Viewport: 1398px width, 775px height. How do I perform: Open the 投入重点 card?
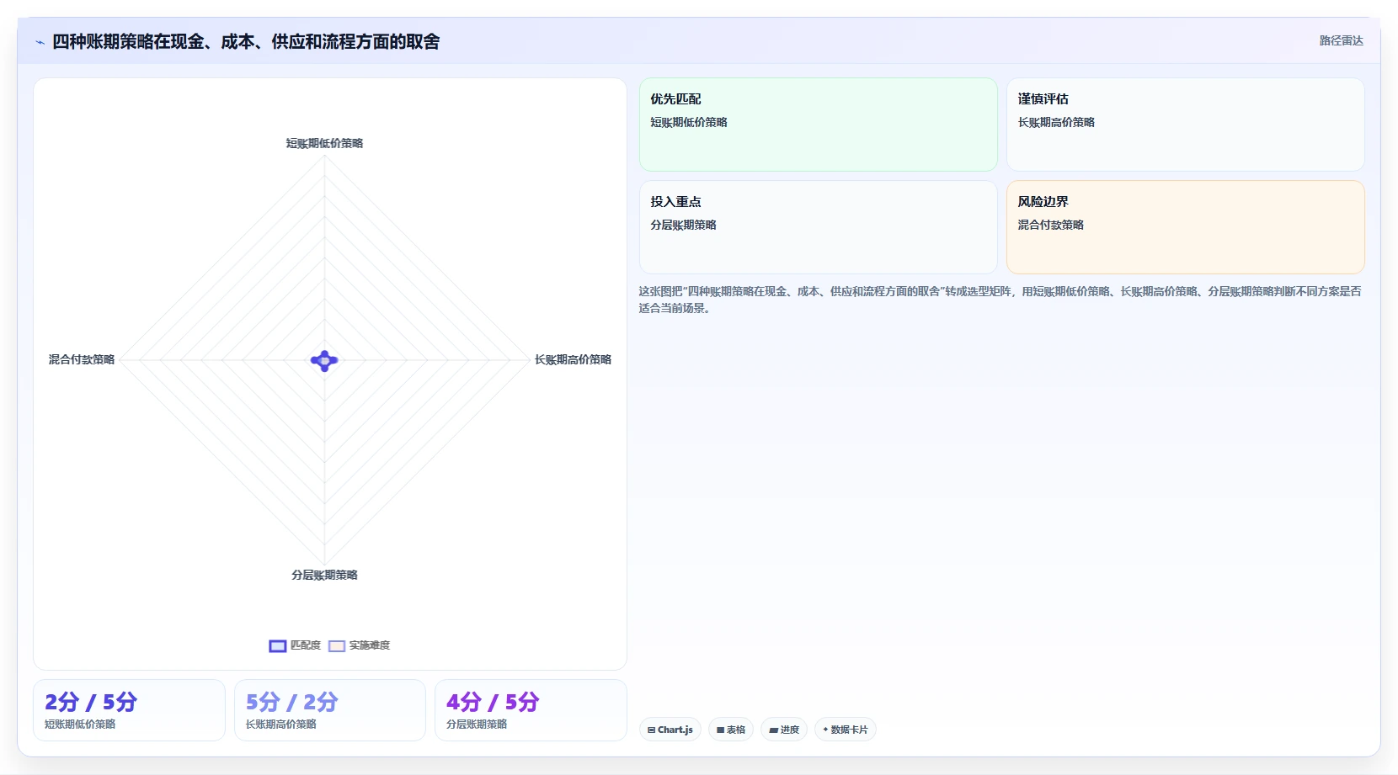819,227
